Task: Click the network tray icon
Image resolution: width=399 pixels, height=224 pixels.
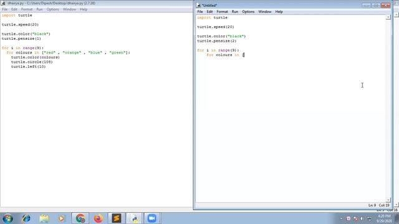Action: (x=370, y=218)
